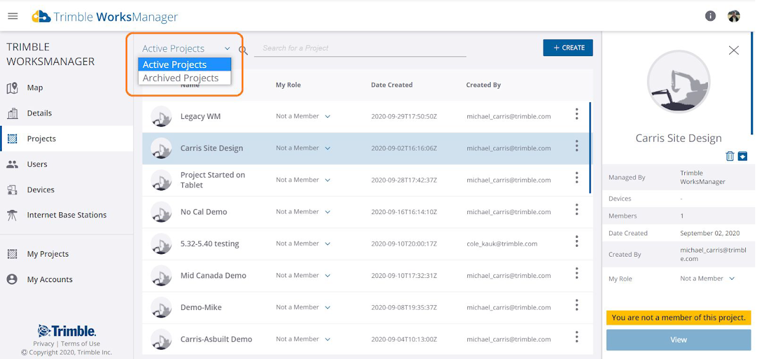757x359 pixels.
Task: Click the Created By column header
Action: [x=483, y=85]
